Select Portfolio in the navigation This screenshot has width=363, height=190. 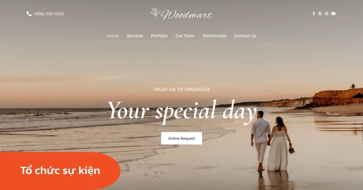[159, 36]
